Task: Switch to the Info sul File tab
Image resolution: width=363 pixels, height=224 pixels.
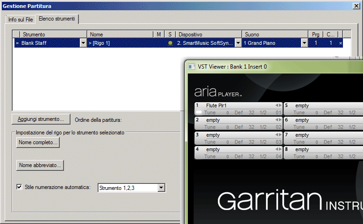Action: pos(21,20)
